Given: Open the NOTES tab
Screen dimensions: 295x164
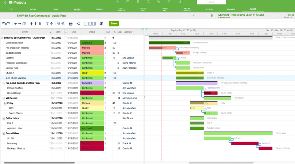Looking at the screenshot, I should pos(77,10).
